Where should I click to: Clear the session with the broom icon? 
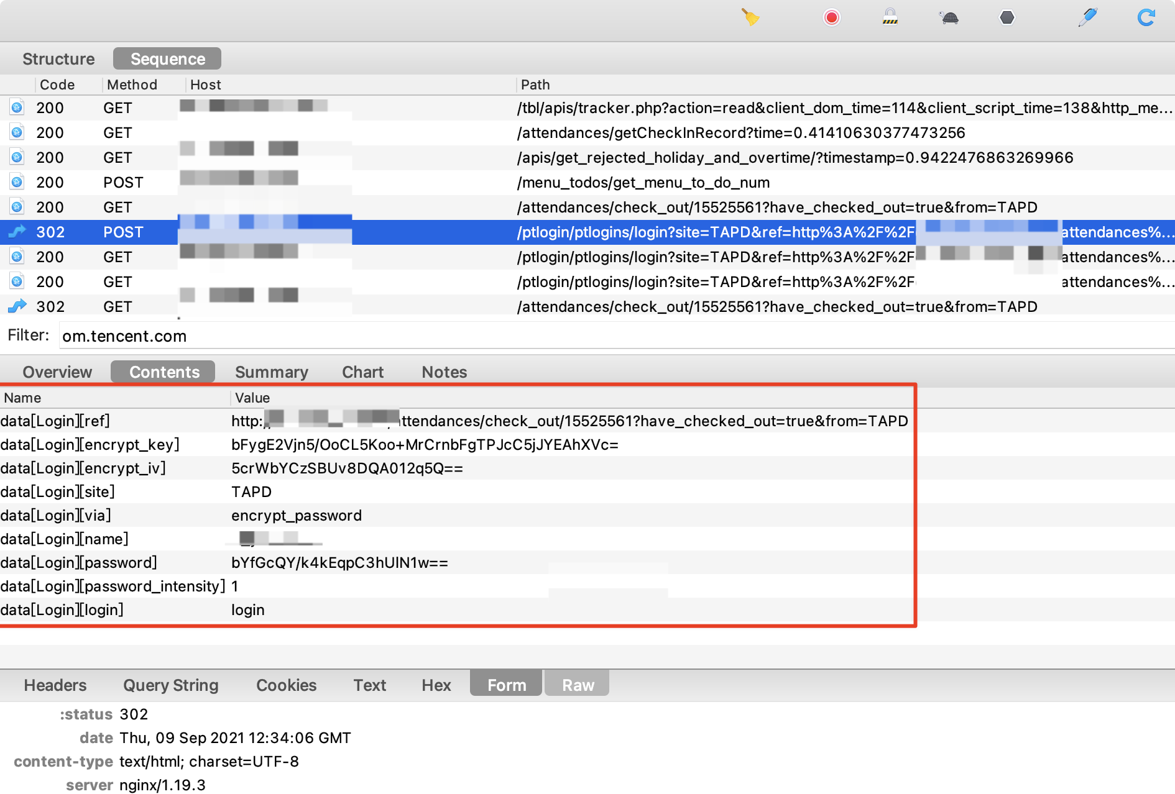click(x=750, y=18)
